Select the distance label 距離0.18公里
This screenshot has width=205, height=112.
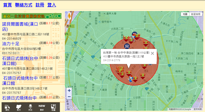coord(49,43)
